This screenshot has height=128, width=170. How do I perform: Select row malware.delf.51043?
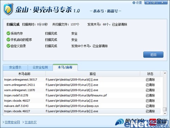(82, 106)
